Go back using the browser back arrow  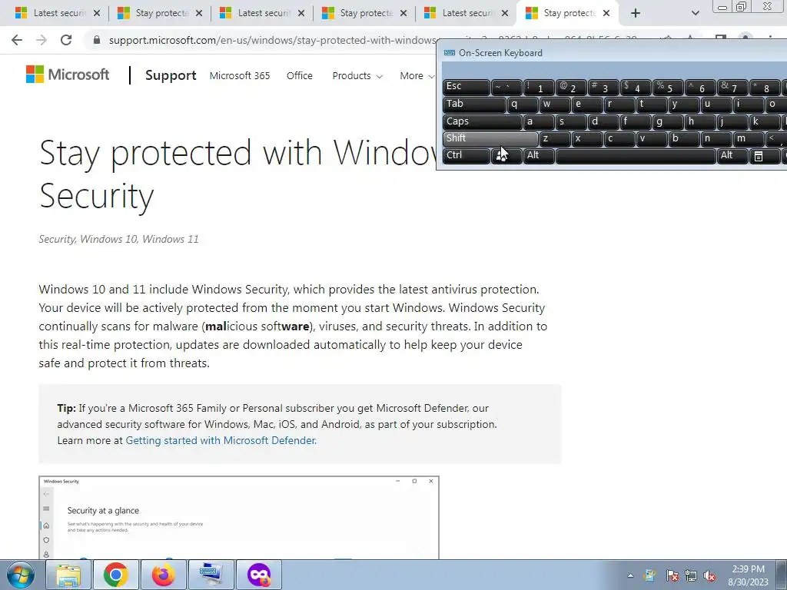click(17, 40)
